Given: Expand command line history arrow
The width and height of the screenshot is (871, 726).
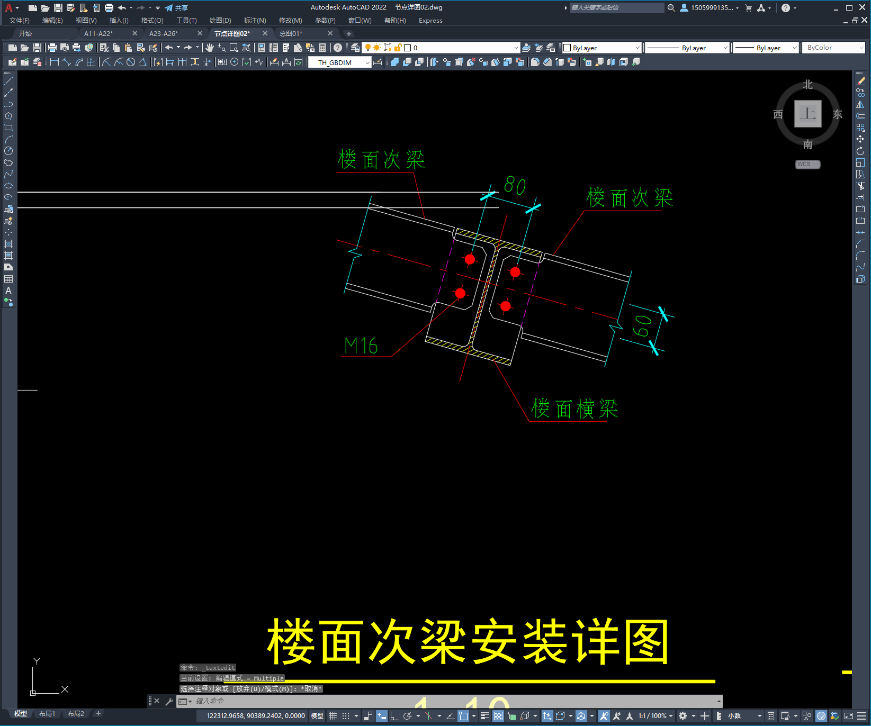Looking at the screenshot, I should pyautogui.click(x=719, y=701).
